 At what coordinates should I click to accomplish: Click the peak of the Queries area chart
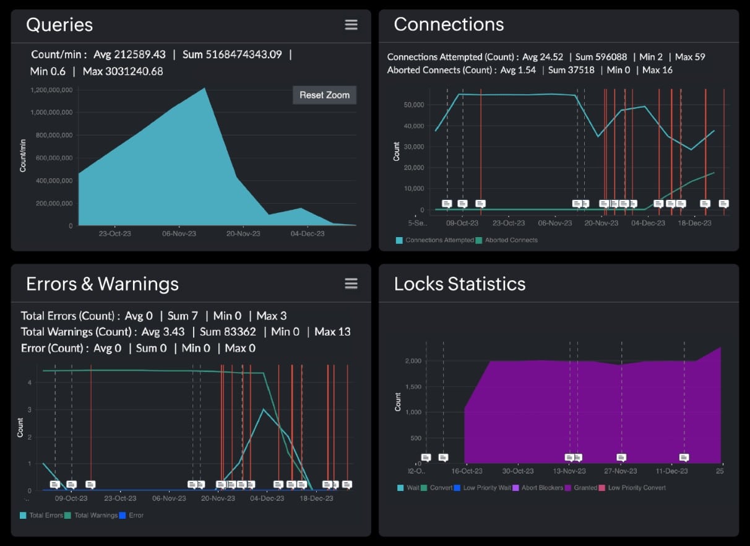(x=204, y=90)
